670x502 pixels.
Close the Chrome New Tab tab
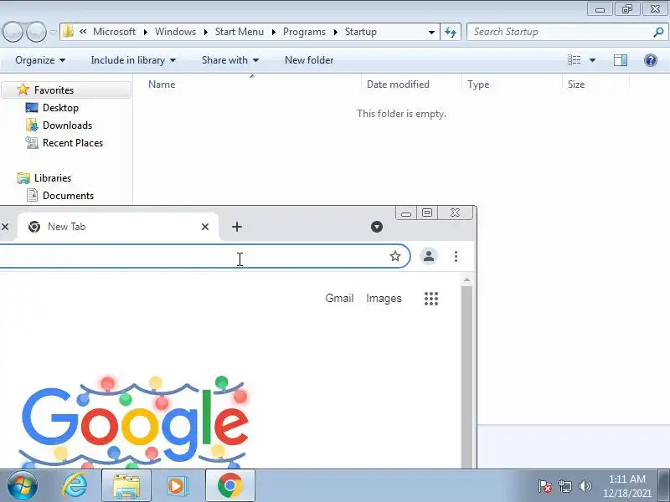click(x=205, y=227)
